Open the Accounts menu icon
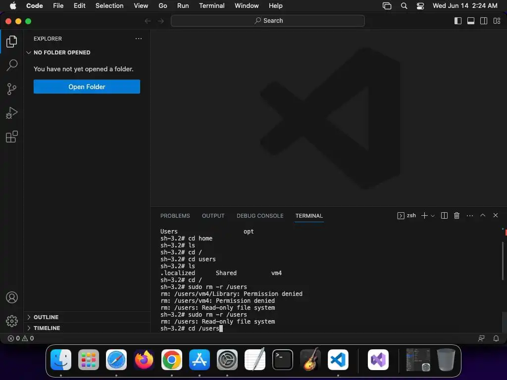This screenshot has height=380, width=507. coord(12,297)
